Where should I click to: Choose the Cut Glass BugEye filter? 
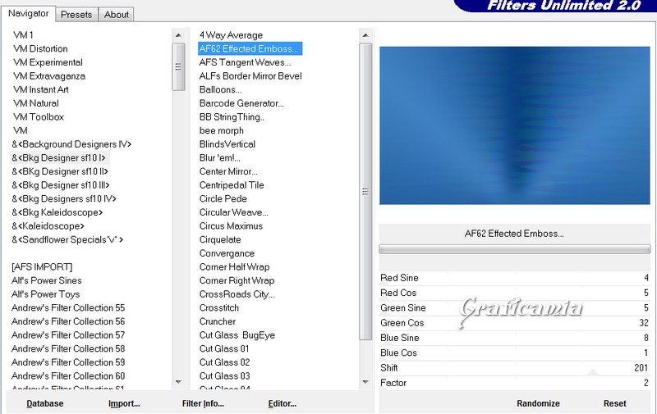pos(237,335)
